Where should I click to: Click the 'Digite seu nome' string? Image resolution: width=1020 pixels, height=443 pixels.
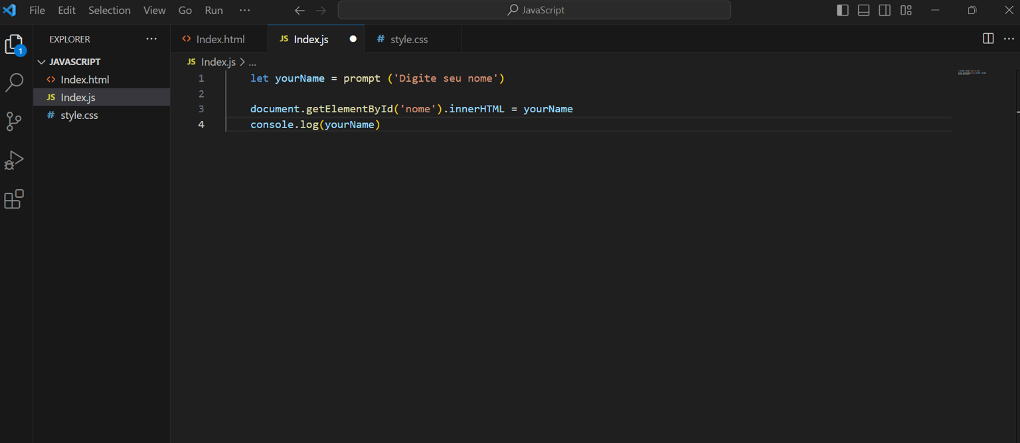pyautogui.click(x=446, y=78)
